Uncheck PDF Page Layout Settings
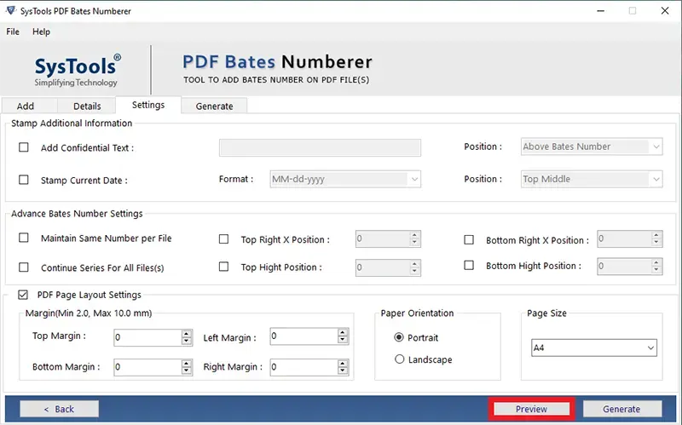This screenshot has width=682, height=425. (23, 295)
